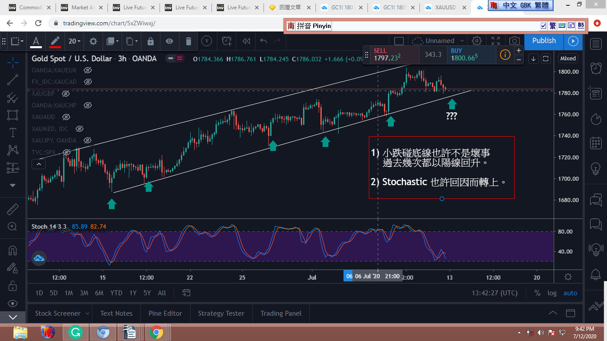This screenshot has height=341, width=607.
Task: Collapse the comparison symbols legend list
Action: click(39, 164)
